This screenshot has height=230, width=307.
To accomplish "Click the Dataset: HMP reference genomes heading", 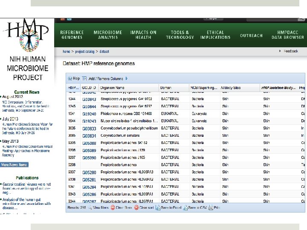I will (98, 63).
